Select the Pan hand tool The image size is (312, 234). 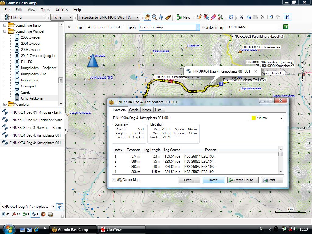click(x=147, y=17)
